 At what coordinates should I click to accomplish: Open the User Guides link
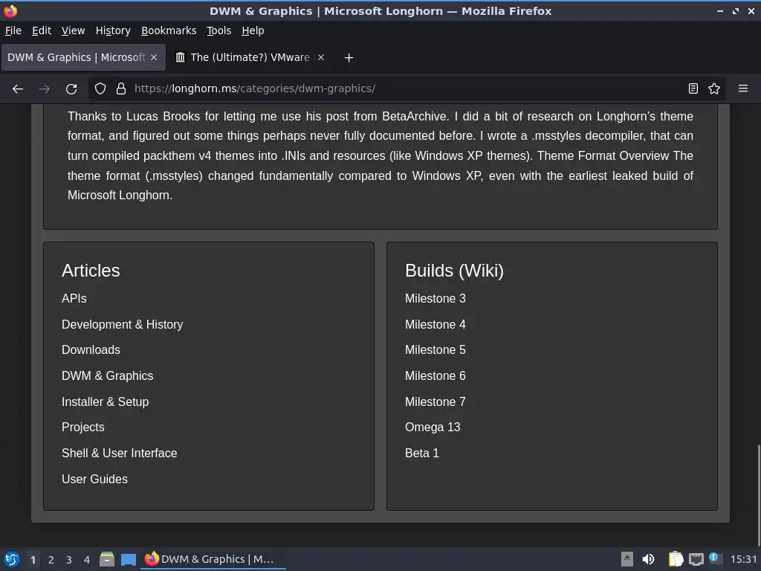[x=94, y=480]
